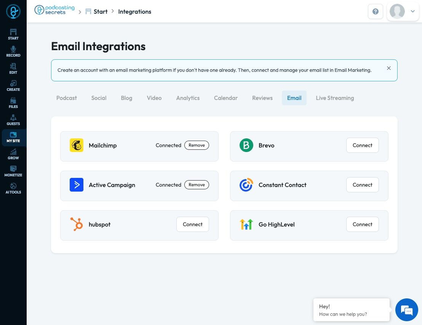The height and width of the screenshot is (325, 422).
Task: Switch to the Blog tab
Action: [x=126, y=98]
